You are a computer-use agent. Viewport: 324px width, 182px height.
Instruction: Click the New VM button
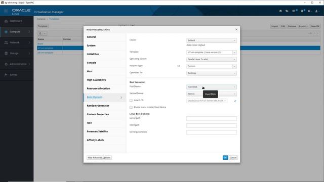pos(315,26)
